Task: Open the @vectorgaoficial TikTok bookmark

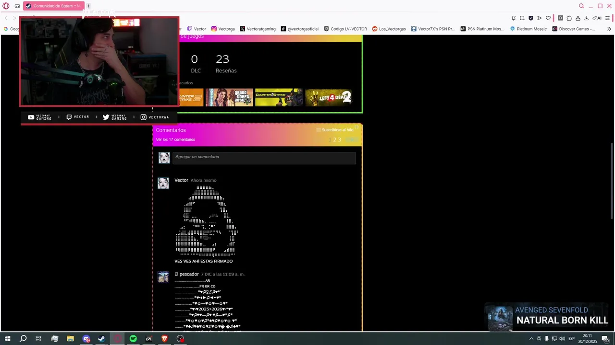Action: point(300,29)
